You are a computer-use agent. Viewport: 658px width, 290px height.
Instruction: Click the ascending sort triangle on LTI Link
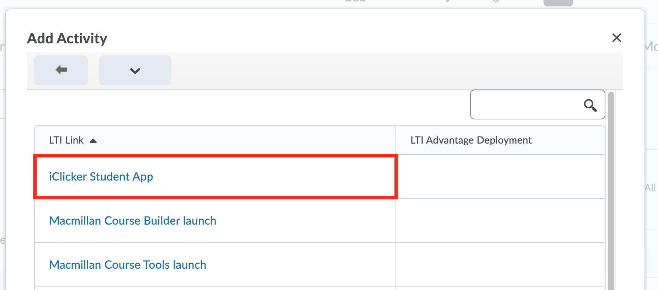coord(93,140)
